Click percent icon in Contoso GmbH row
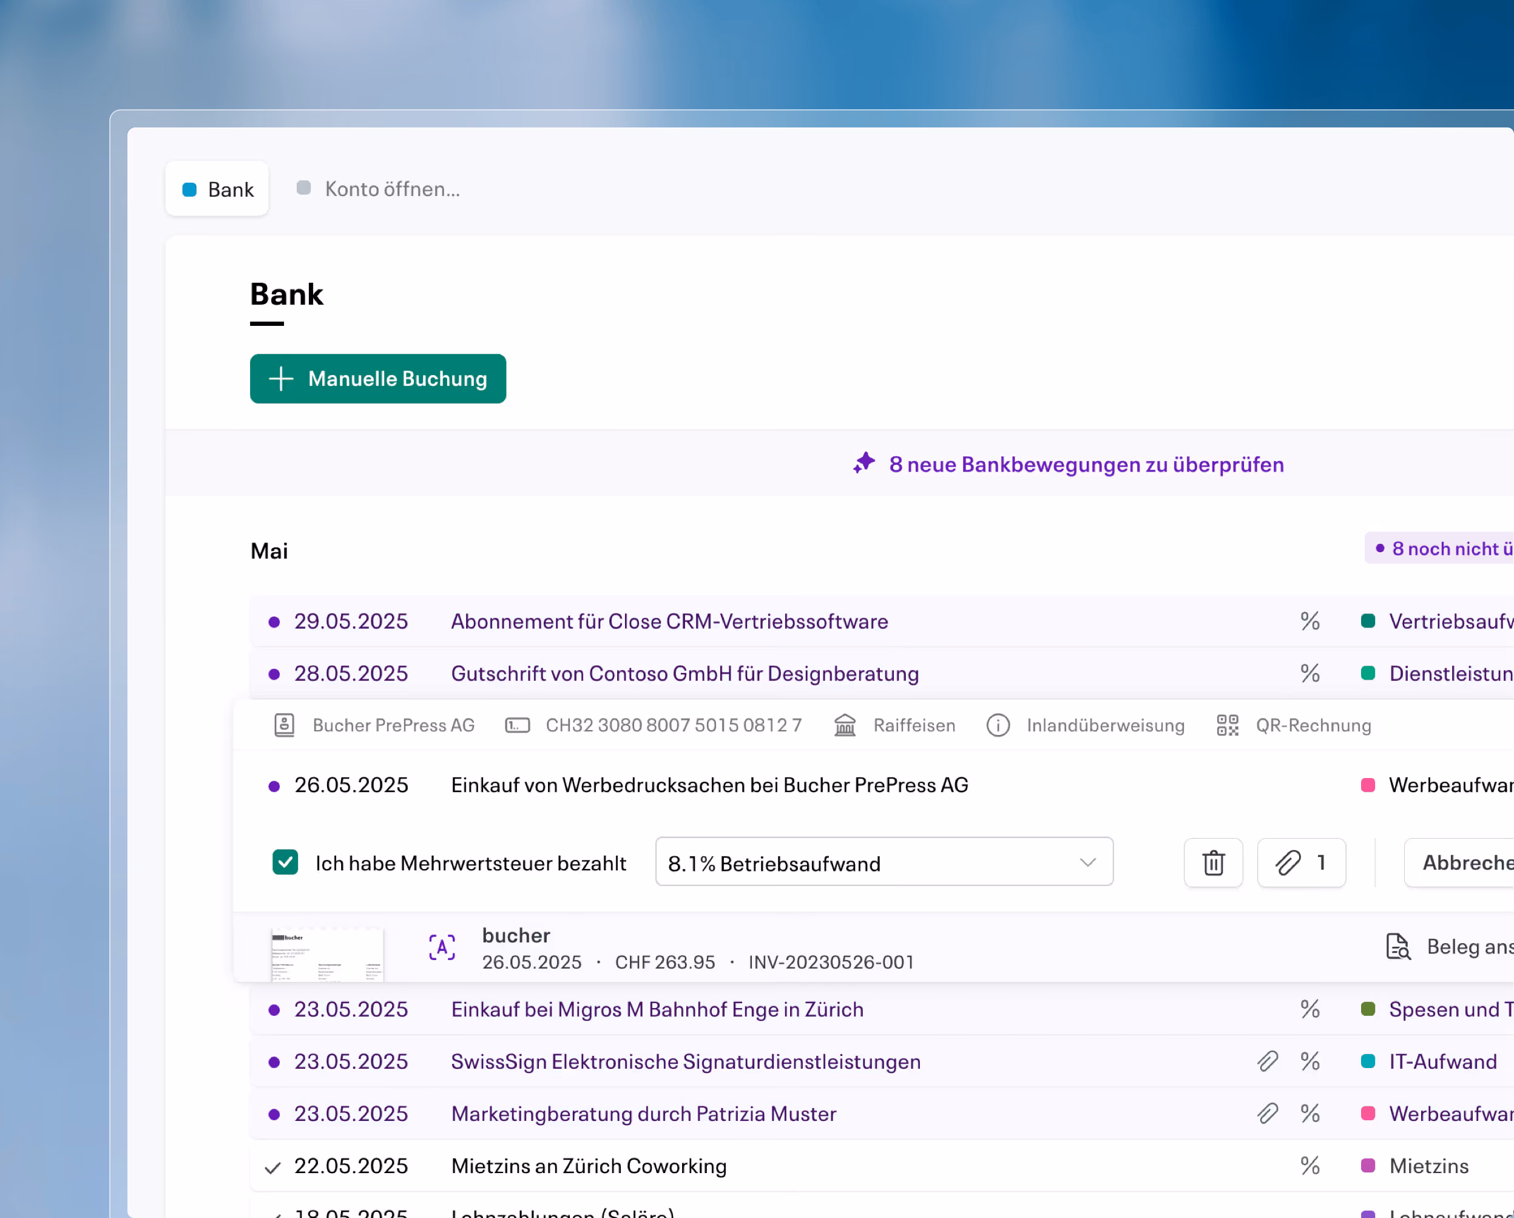Viewport: 1514px width, 1218px height. pos(1310,673)
